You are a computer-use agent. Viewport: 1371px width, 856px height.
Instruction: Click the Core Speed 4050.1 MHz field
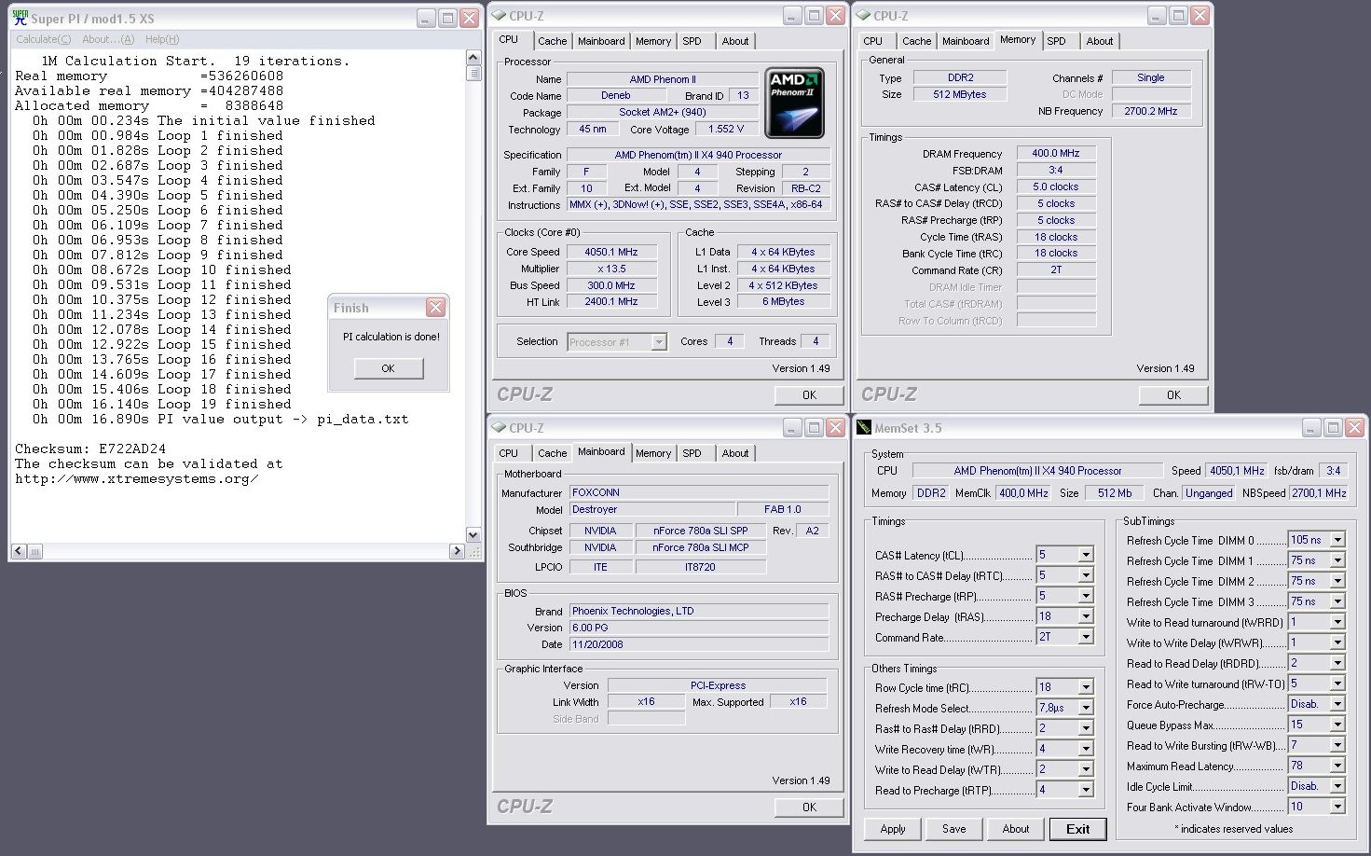coord(611,252)
